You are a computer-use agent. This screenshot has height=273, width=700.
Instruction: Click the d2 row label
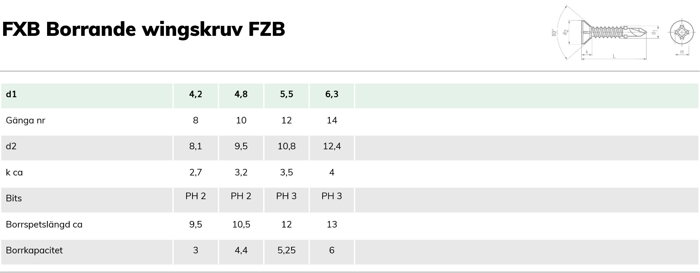11,146
